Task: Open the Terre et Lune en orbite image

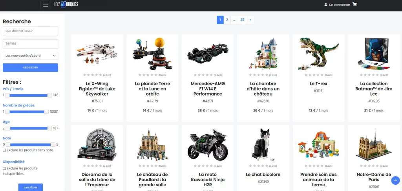Action: (x=152, y=54)
